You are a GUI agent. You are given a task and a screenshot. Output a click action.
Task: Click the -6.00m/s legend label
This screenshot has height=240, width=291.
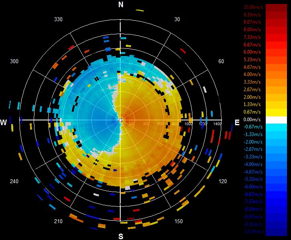(253, 187)
